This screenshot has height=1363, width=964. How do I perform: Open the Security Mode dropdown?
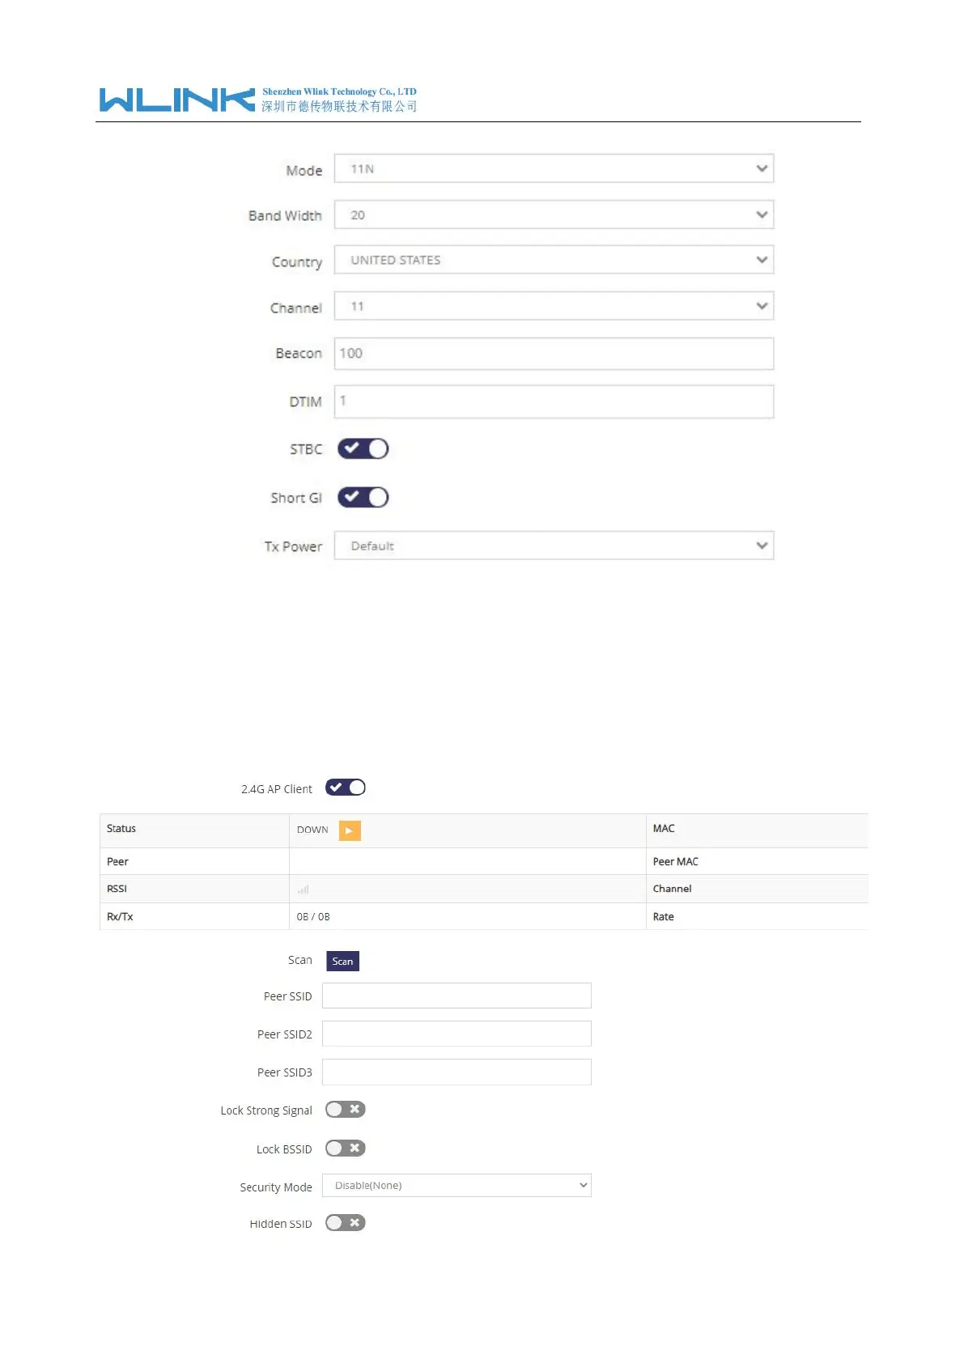[x=457, y=1186]
